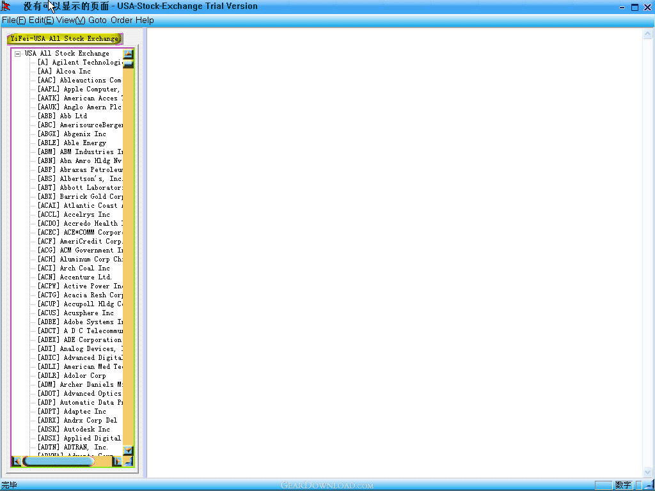Select [ABT] Abbott Laboratories

80,187
